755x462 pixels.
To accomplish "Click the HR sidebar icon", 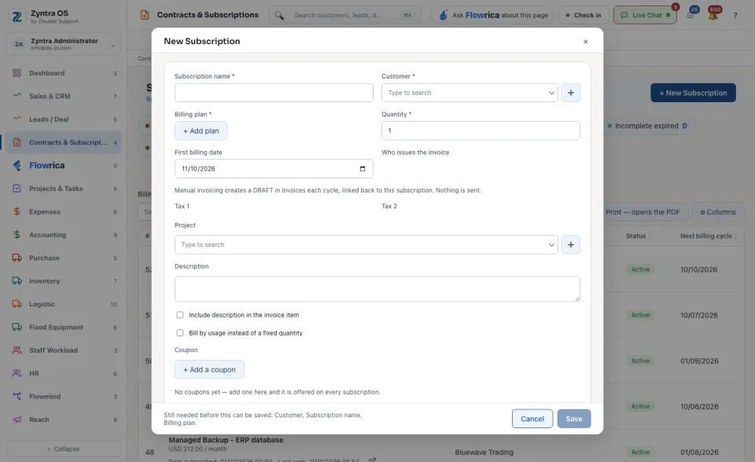I will coord(17,373).
